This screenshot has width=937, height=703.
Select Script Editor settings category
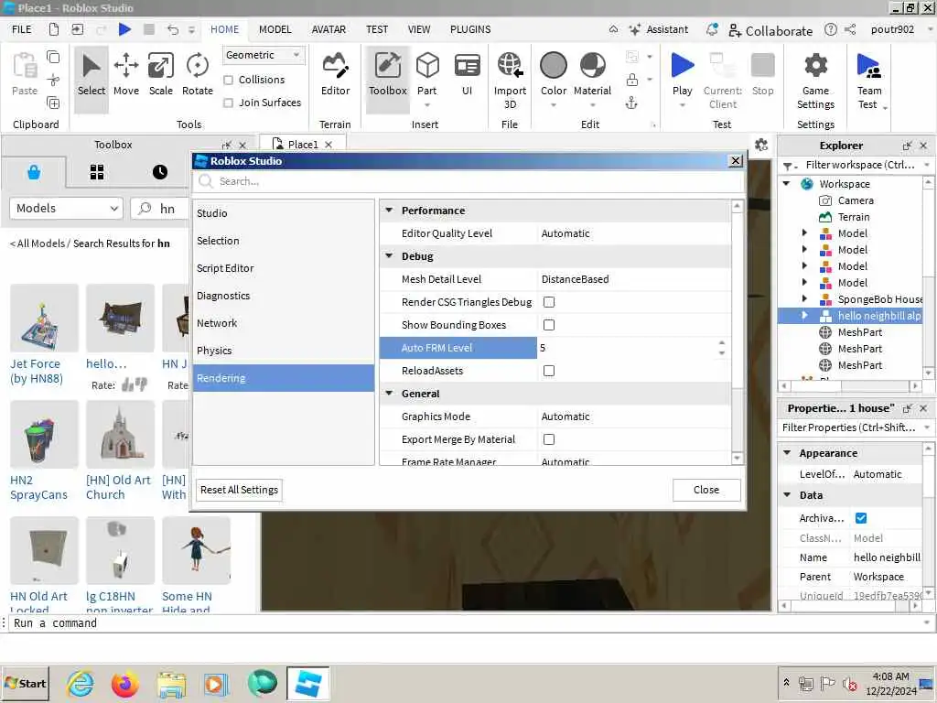tap(284, 268)
